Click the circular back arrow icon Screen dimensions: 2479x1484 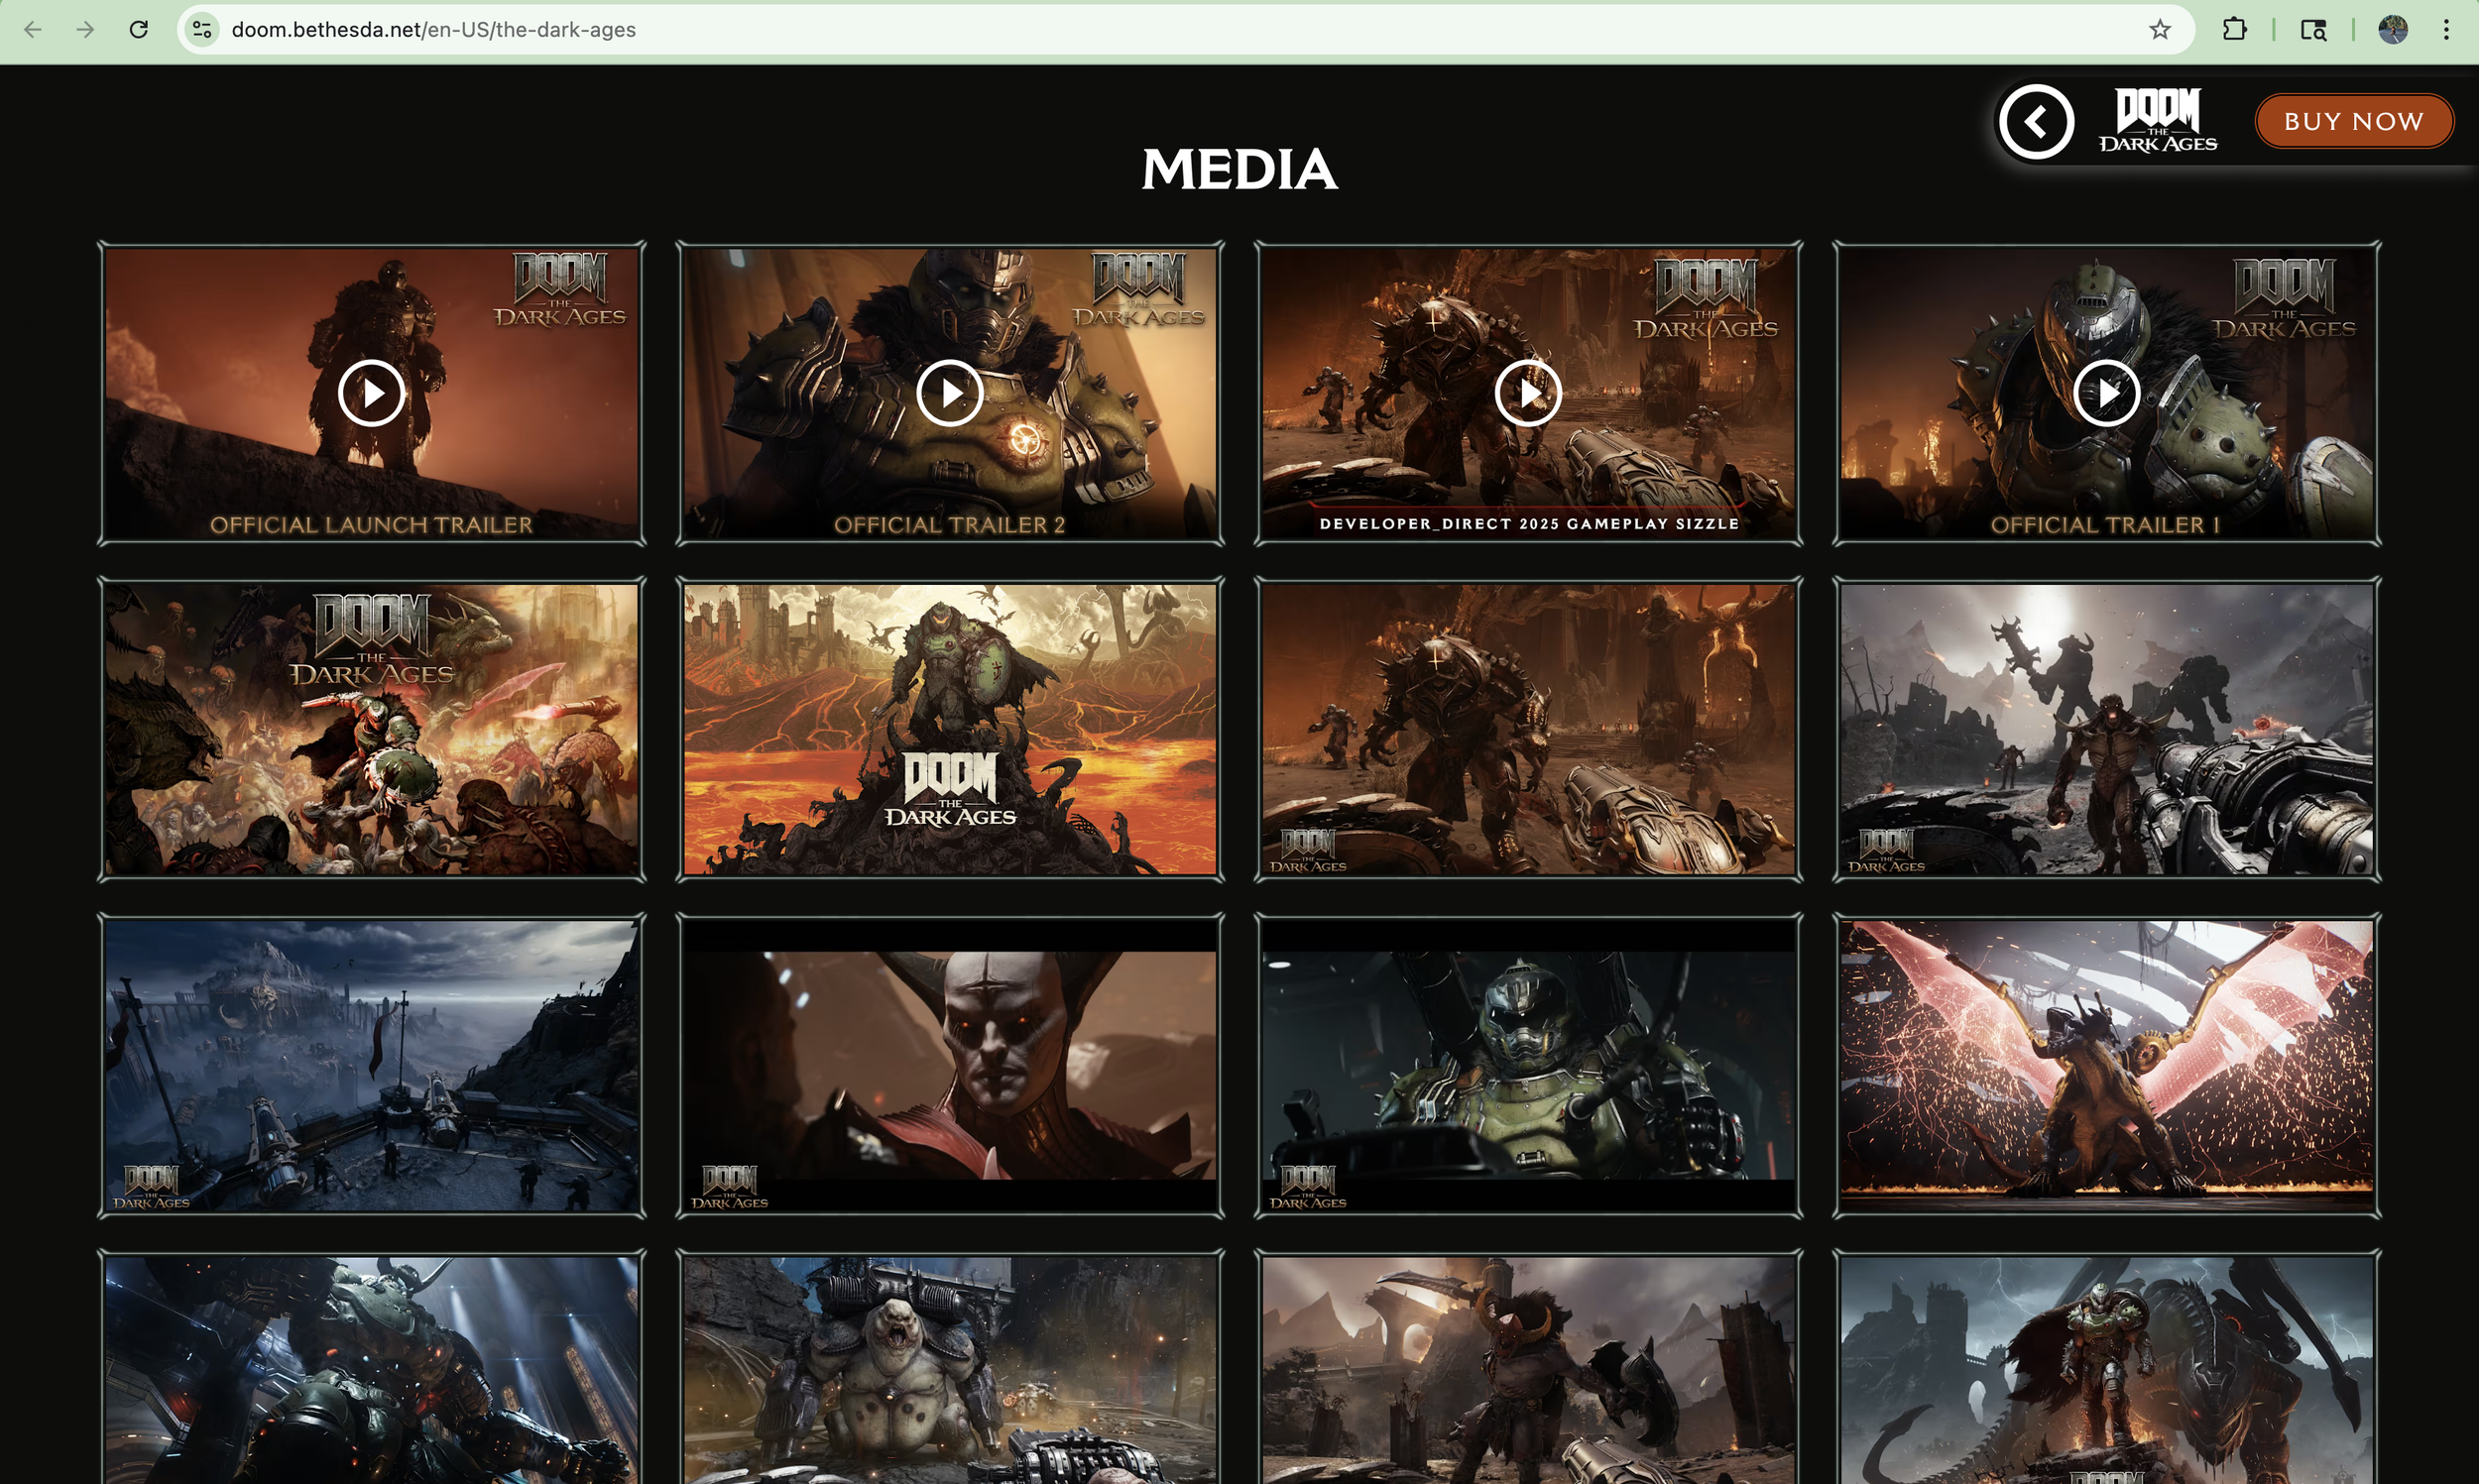pos(2036,122)
